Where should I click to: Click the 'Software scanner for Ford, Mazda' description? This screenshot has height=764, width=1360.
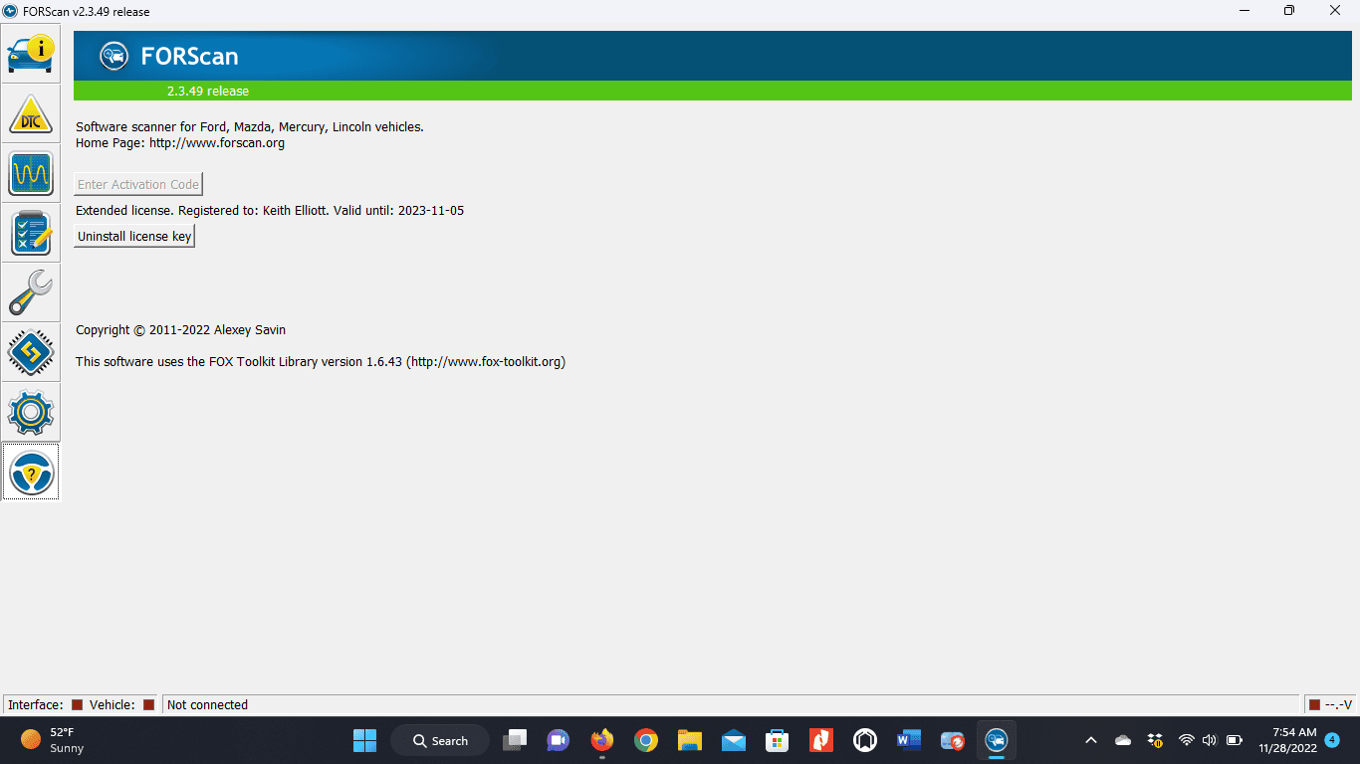click(250, 127)
